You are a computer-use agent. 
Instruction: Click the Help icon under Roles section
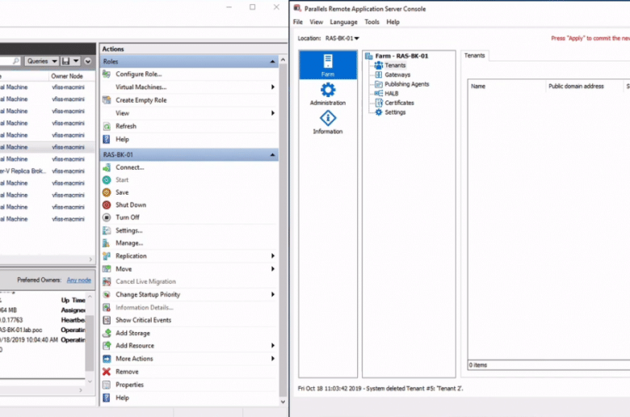[x=107, y=139]
